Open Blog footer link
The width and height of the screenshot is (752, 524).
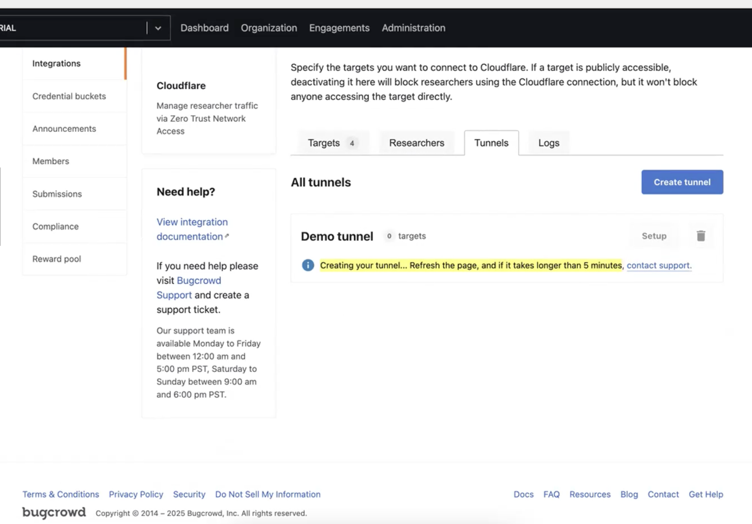[629, 494]
